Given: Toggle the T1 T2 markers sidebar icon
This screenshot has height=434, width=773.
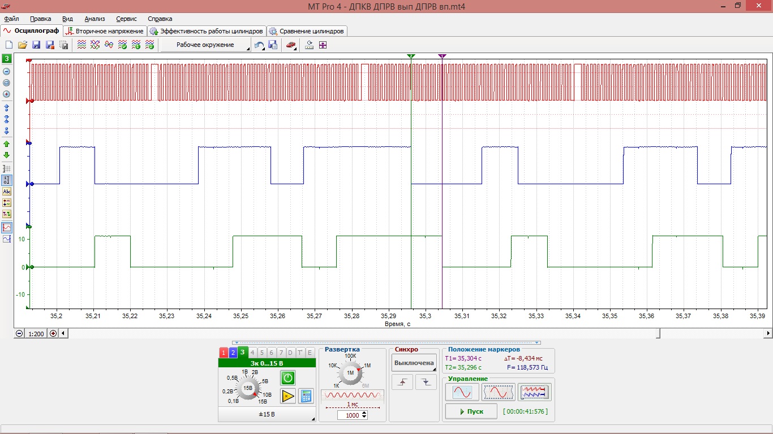Looking at the screenshot, I should click(x=7, y=214).
